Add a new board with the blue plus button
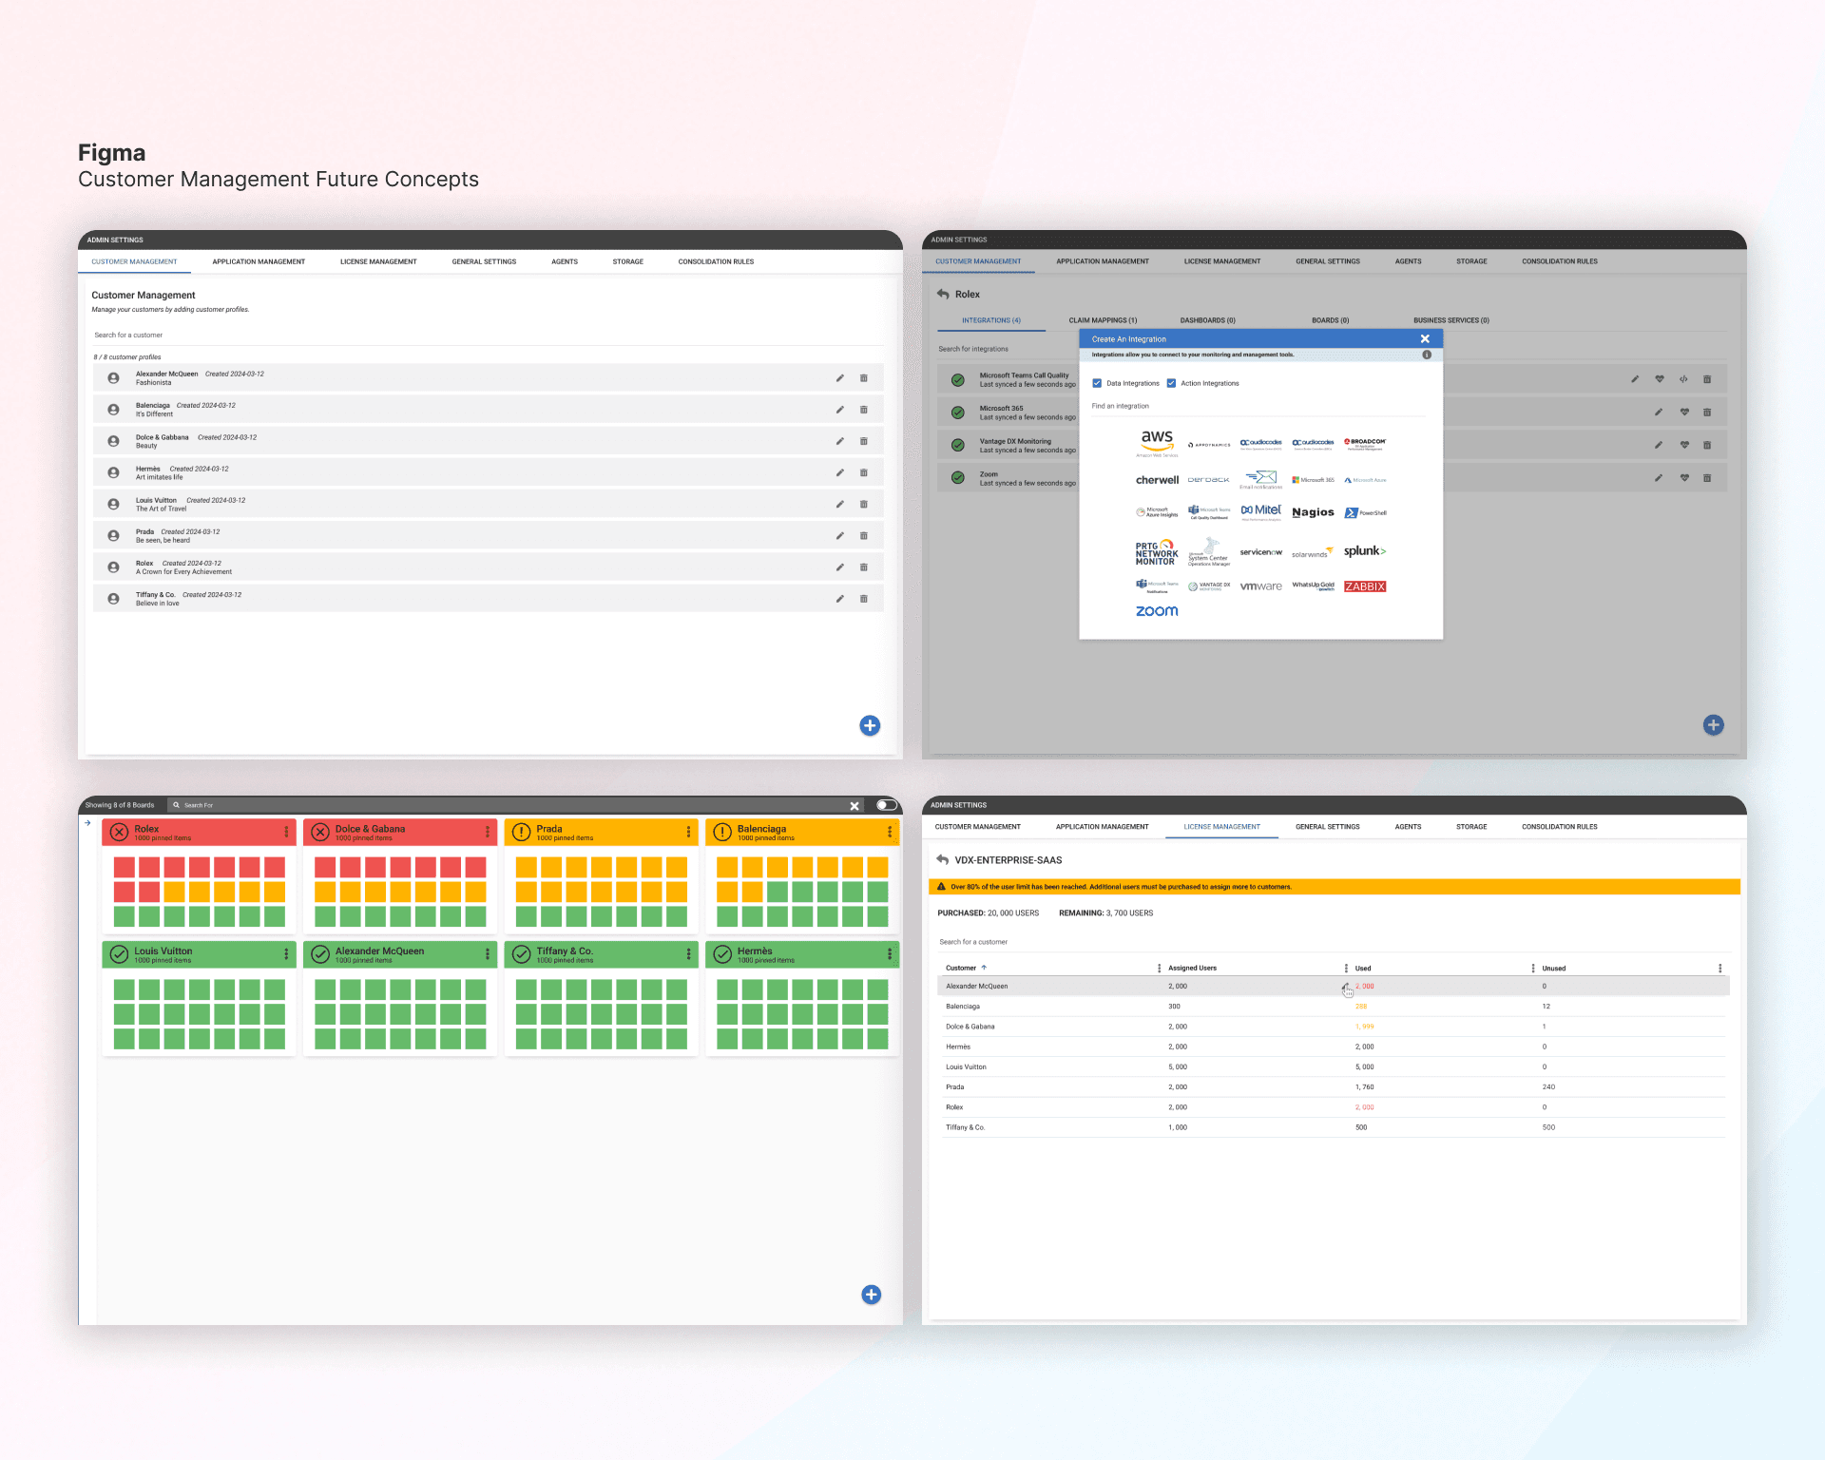This screenshot has height=1460, width=1825. [x=871, y=1295]
